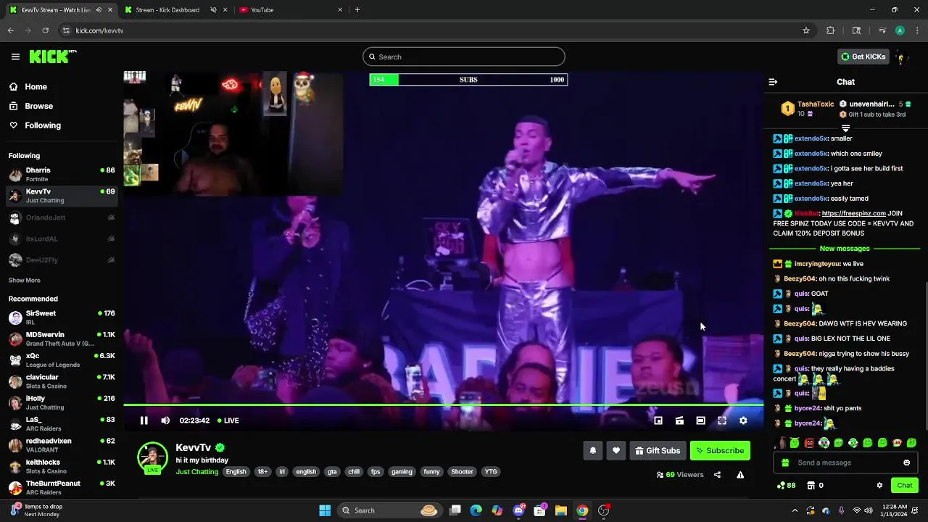The width and height of the screenshot is (928, 522).
Task: Click the clip creation icon
Action: 679,420
